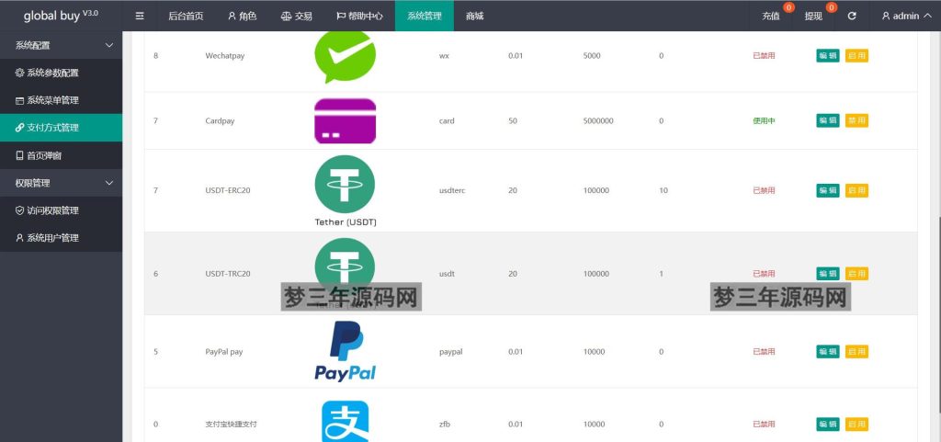Collapse the sidebar with the hamburger icon
The height and width of the screenshot is (442, 941).
click(x=140, y=17)
